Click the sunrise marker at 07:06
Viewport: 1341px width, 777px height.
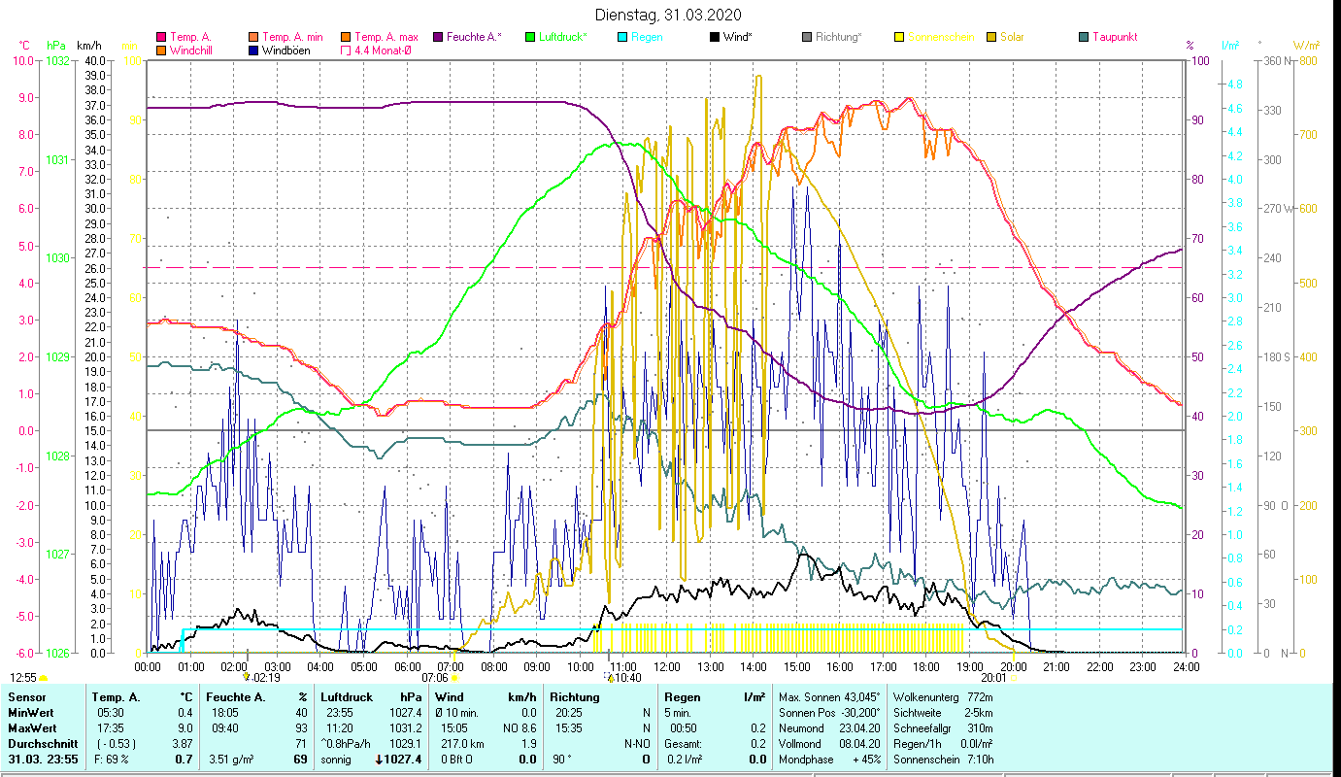454,679
